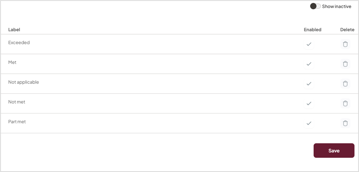This screenshot has width=359, height=172.
Task: Click the Not met label text
Action: [x=17, y=102]
